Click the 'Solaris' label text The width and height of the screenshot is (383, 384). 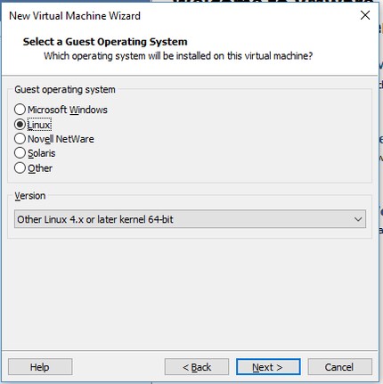42,153
